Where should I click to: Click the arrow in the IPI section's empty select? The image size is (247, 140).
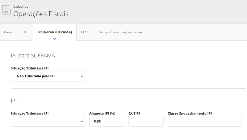pos(82,121)
